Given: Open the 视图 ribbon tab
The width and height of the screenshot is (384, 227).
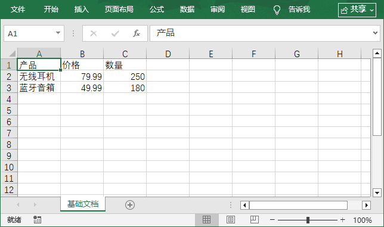Looking at the screenshot, I should click(248, 10).
